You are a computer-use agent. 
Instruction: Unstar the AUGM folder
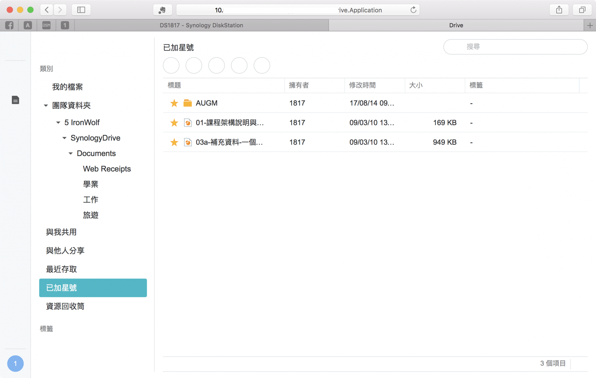pyautogui.click(x=174, y=103)
